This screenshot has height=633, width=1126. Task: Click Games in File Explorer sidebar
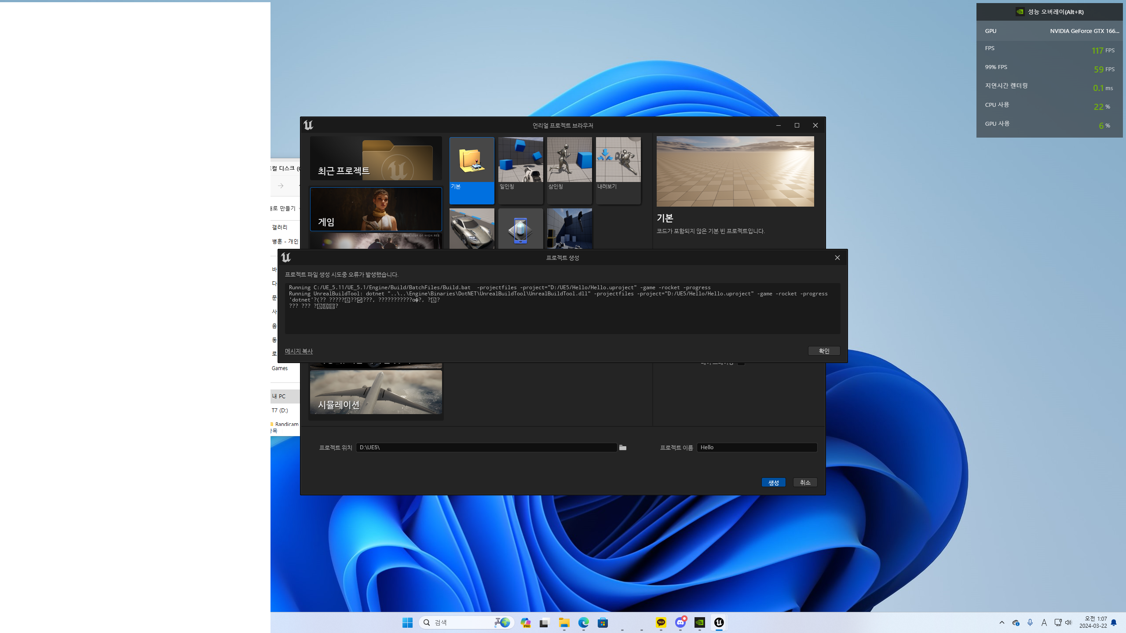[280, 368]
